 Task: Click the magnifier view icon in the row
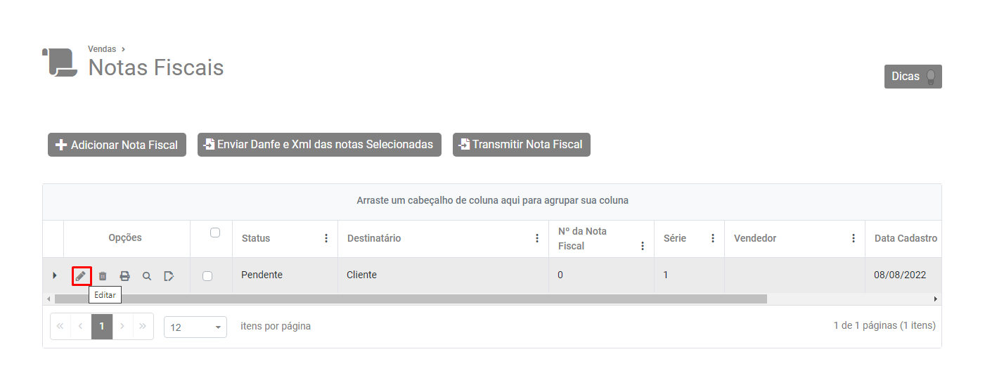tap(147, 276)
